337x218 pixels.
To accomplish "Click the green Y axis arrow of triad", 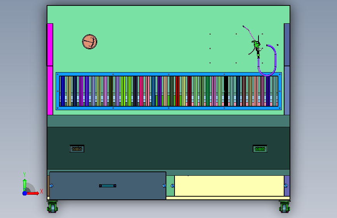I will pos(25,185).
